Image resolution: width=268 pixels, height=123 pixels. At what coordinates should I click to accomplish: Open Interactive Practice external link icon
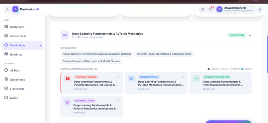coord(247,77)
